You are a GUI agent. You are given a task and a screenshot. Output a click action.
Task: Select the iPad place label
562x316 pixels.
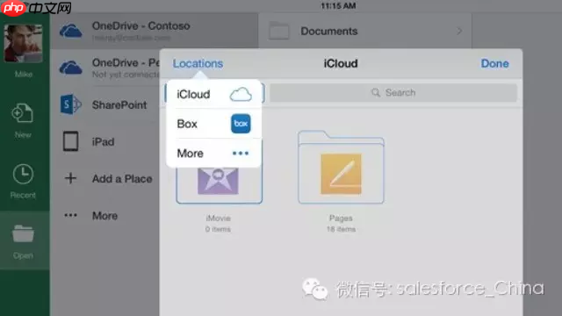click(x=104, y=142)
